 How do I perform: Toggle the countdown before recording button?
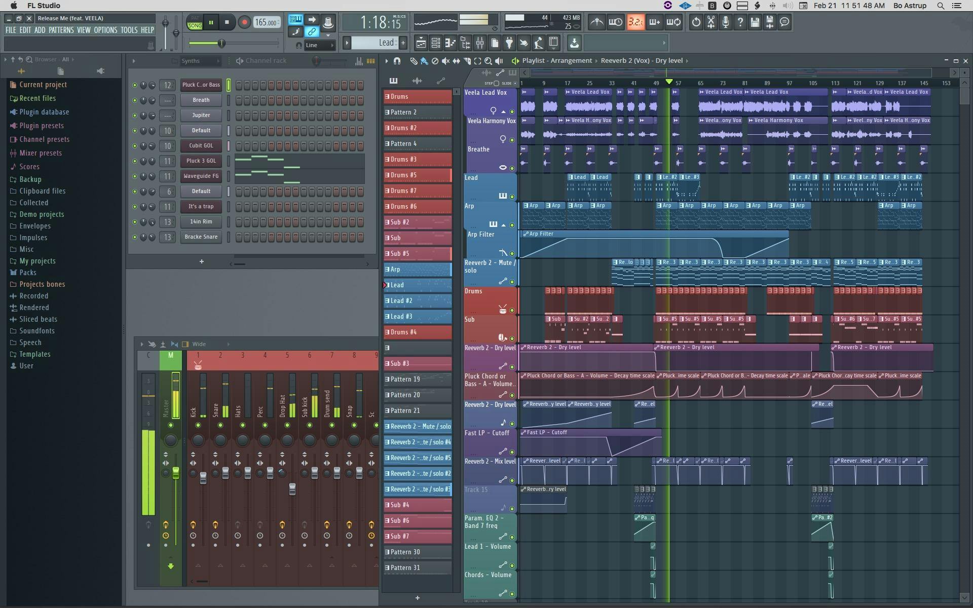[635, 22]
